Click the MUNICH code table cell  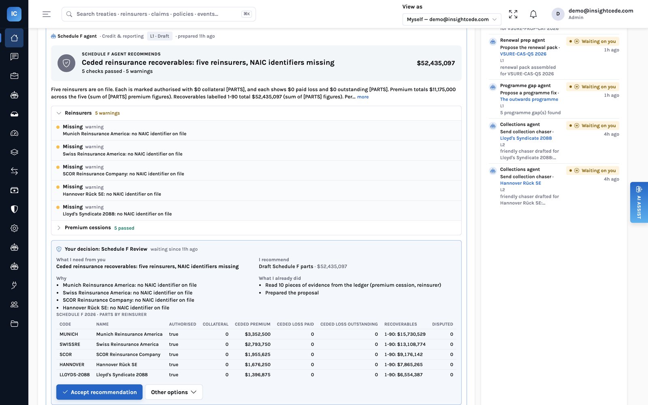[69, 334]
